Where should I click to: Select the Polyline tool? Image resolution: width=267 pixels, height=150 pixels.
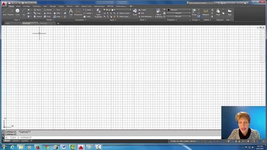[x=10, y=12]
